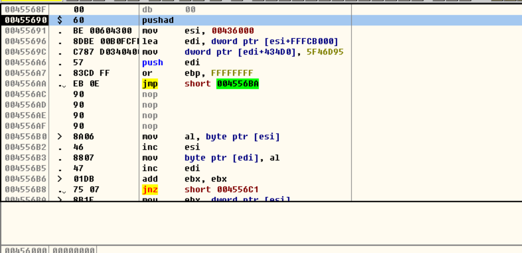Screen dimensions: 522x253
Task: Select hex bytes '8807'
Action: click(x=83, y=158)
